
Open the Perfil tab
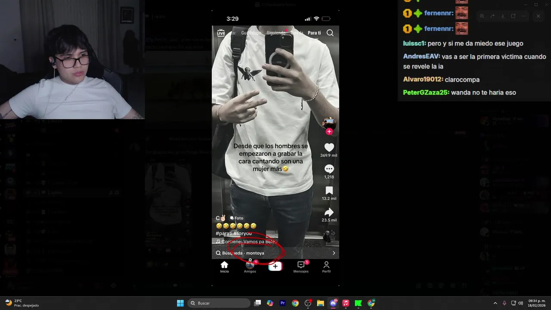[x=326, y=267]
